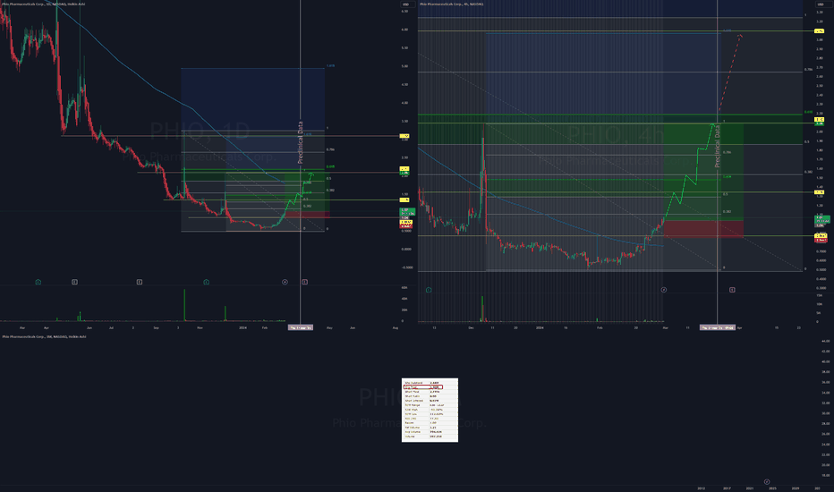Select the red stop-loss zone on the 1D chart
The image size is (834, 492).
[307, 215]
